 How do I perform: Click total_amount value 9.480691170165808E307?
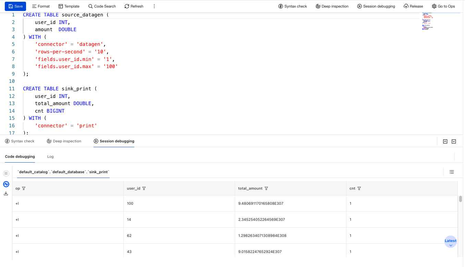tap(261, 203)
